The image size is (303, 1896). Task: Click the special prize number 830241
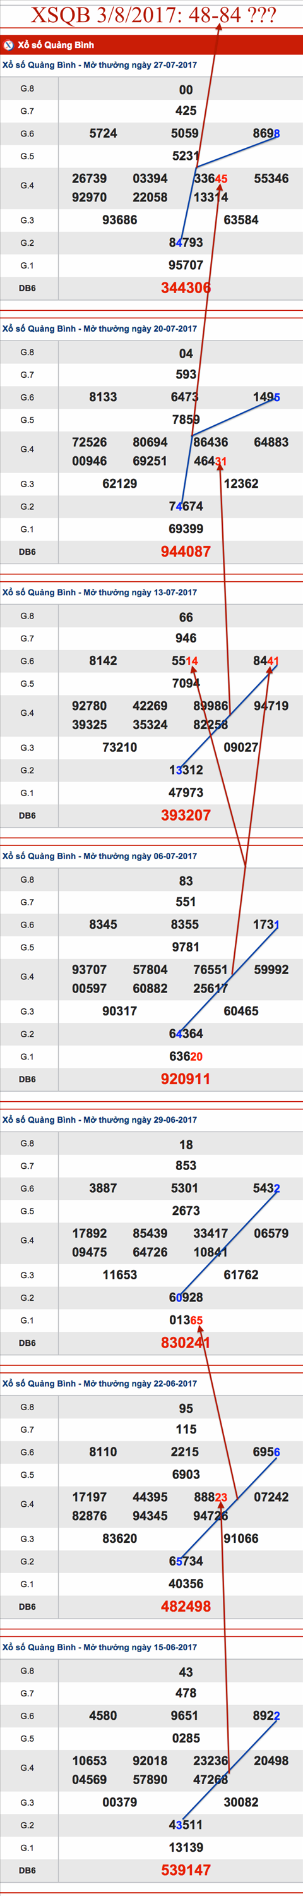tap(186, 1343)
